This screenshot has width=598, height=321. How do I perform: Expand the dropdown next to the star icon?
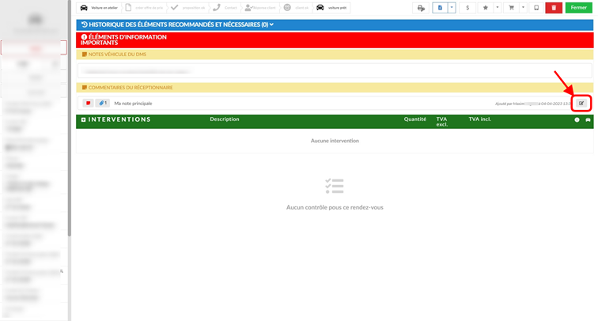click(x=498, y=8)
